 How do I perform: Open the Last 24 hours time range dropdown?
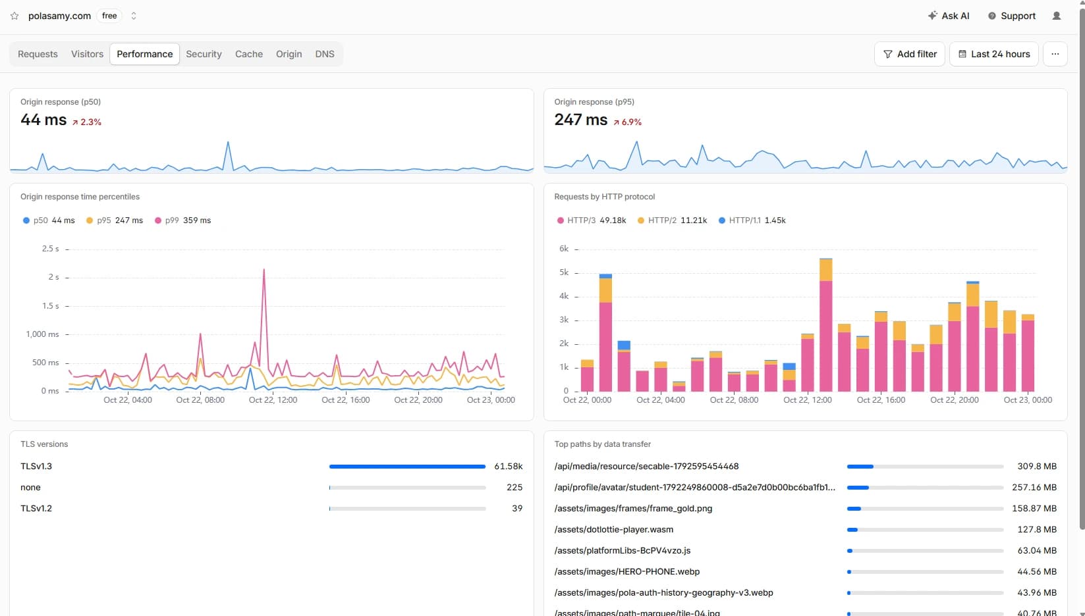[x=994, y=54]
